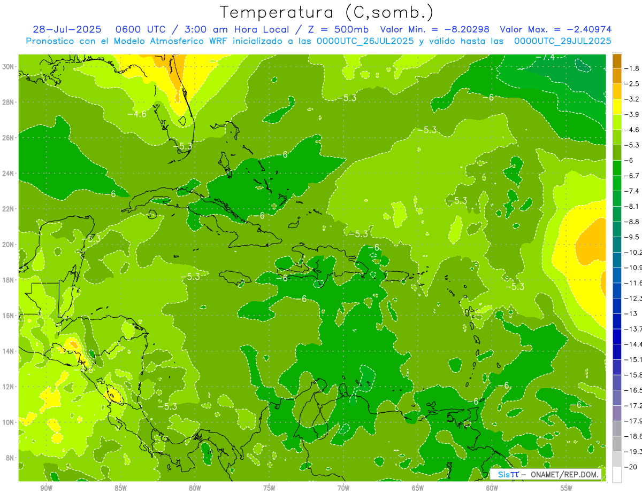Click the 24N latitude axis label

[9, 173]
